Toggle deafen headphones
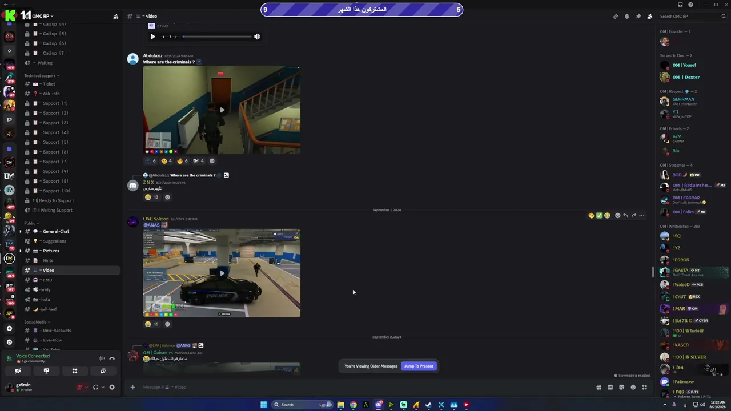Viewport: 731px width, 411px height. [95, 387]
